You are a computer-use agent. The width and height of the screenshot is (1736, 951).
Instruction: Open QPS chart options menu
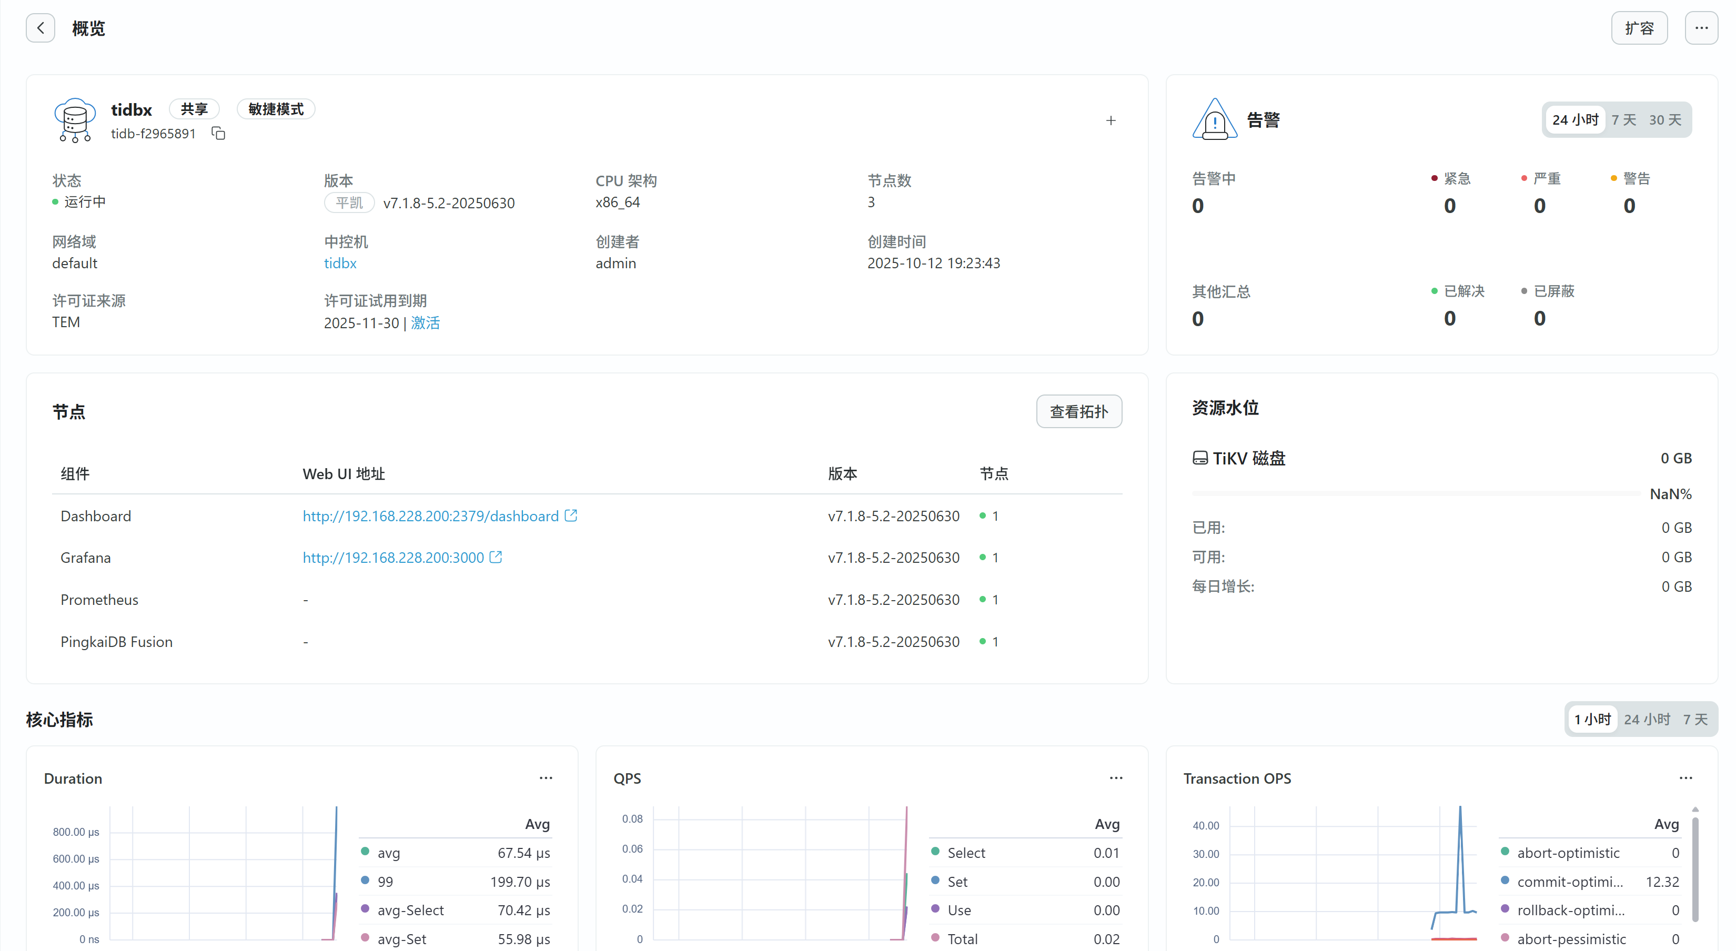[x=1116, y=778]
